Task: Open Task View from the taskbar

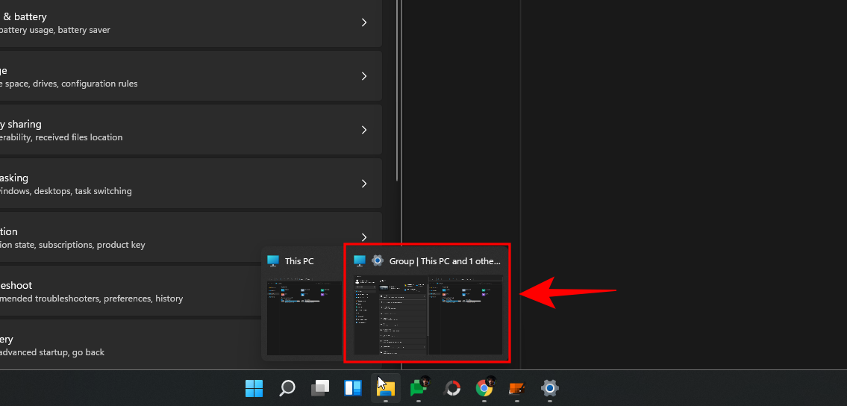Action: pos(320,388)
